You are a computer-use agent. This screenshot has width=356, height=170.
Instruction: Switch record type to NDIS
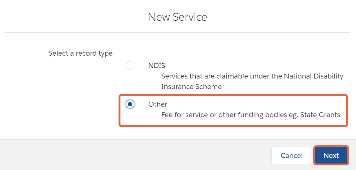coord(130,66)
